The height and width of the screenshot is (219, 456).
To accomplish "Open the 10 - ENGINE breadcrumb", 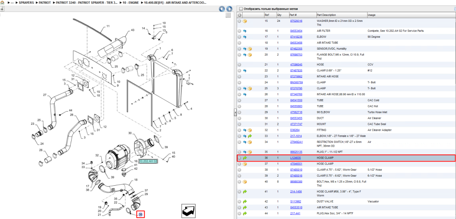I will click(x=130, y=2).
